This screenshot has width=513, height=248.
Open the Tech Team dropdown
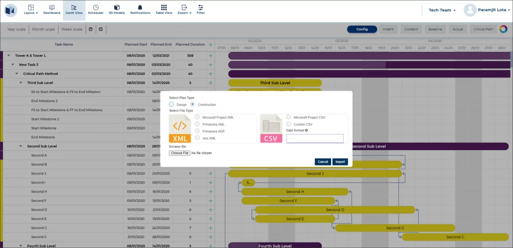point(442,10)
